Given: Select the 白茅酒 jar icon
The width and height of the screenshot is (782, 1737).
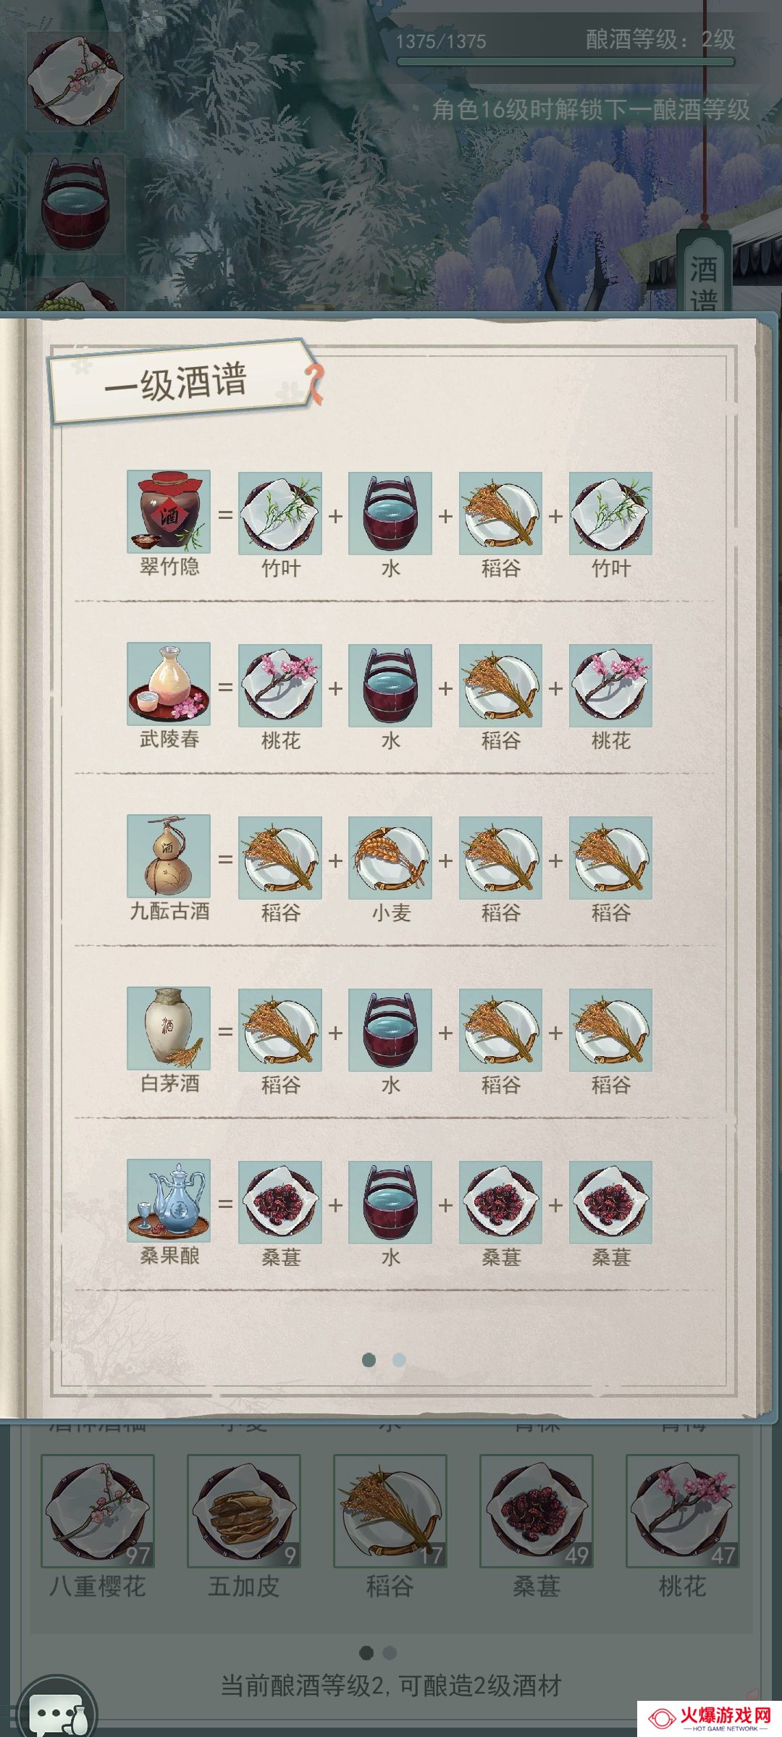Looking at the screenshot, I should 169,1028.
